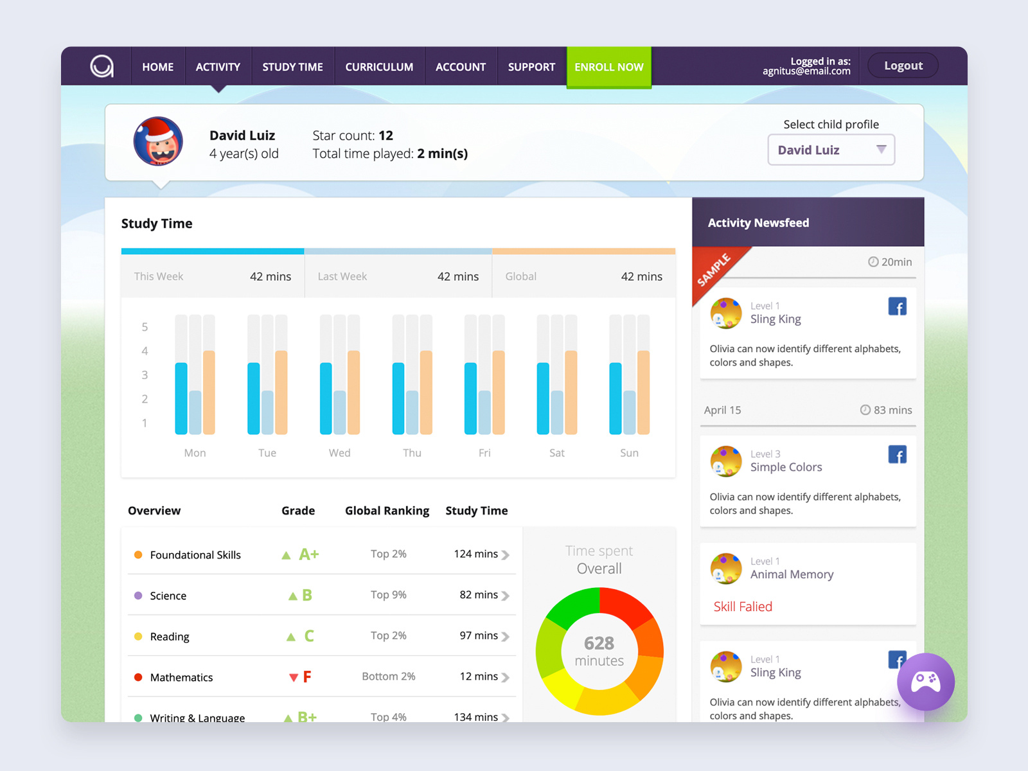The image size is (1028, 771).
Task: Click the clock icon next to 20min
Action: coord(872,262)
